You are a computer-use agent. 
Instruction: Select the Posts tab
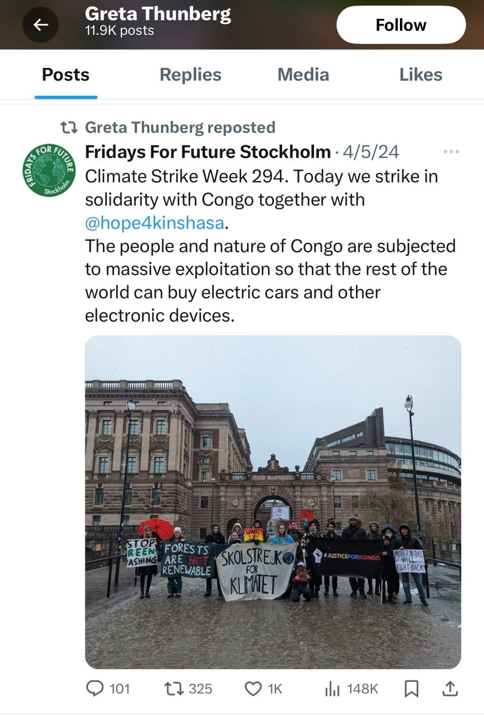click(x=66, y=75)
